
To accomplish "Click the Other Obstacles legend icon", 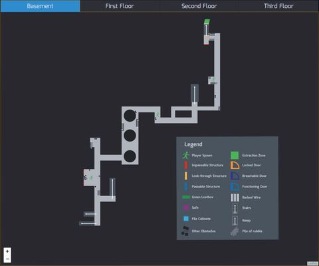I will 185,231.
